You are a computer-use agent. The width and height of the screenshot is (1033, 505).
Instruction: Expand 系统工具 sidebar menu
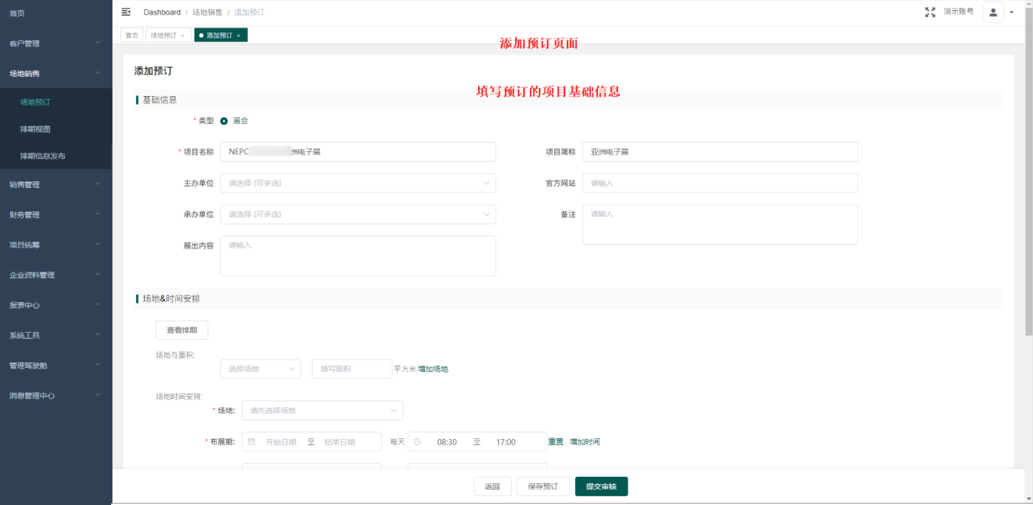click(56, 335)
